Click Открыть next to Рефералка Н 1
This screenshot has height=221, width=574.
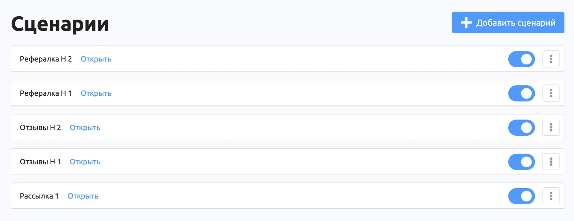coord(96,93)
